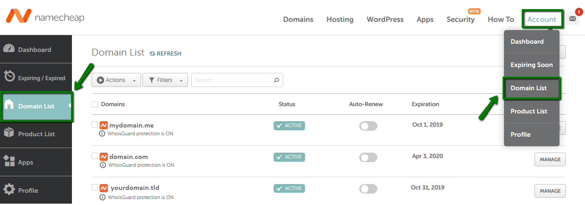Click the Expiring / Expired stopwatch icon

click(x=10, y=77)
